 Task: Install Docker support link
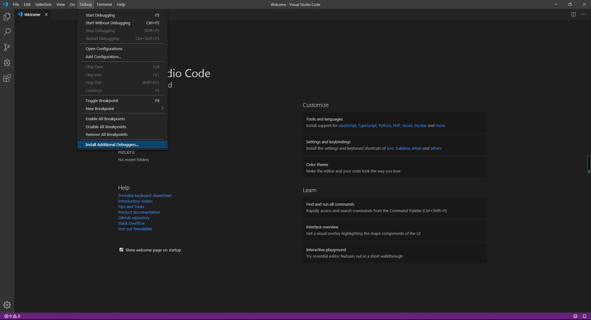[x=420, y=125]
